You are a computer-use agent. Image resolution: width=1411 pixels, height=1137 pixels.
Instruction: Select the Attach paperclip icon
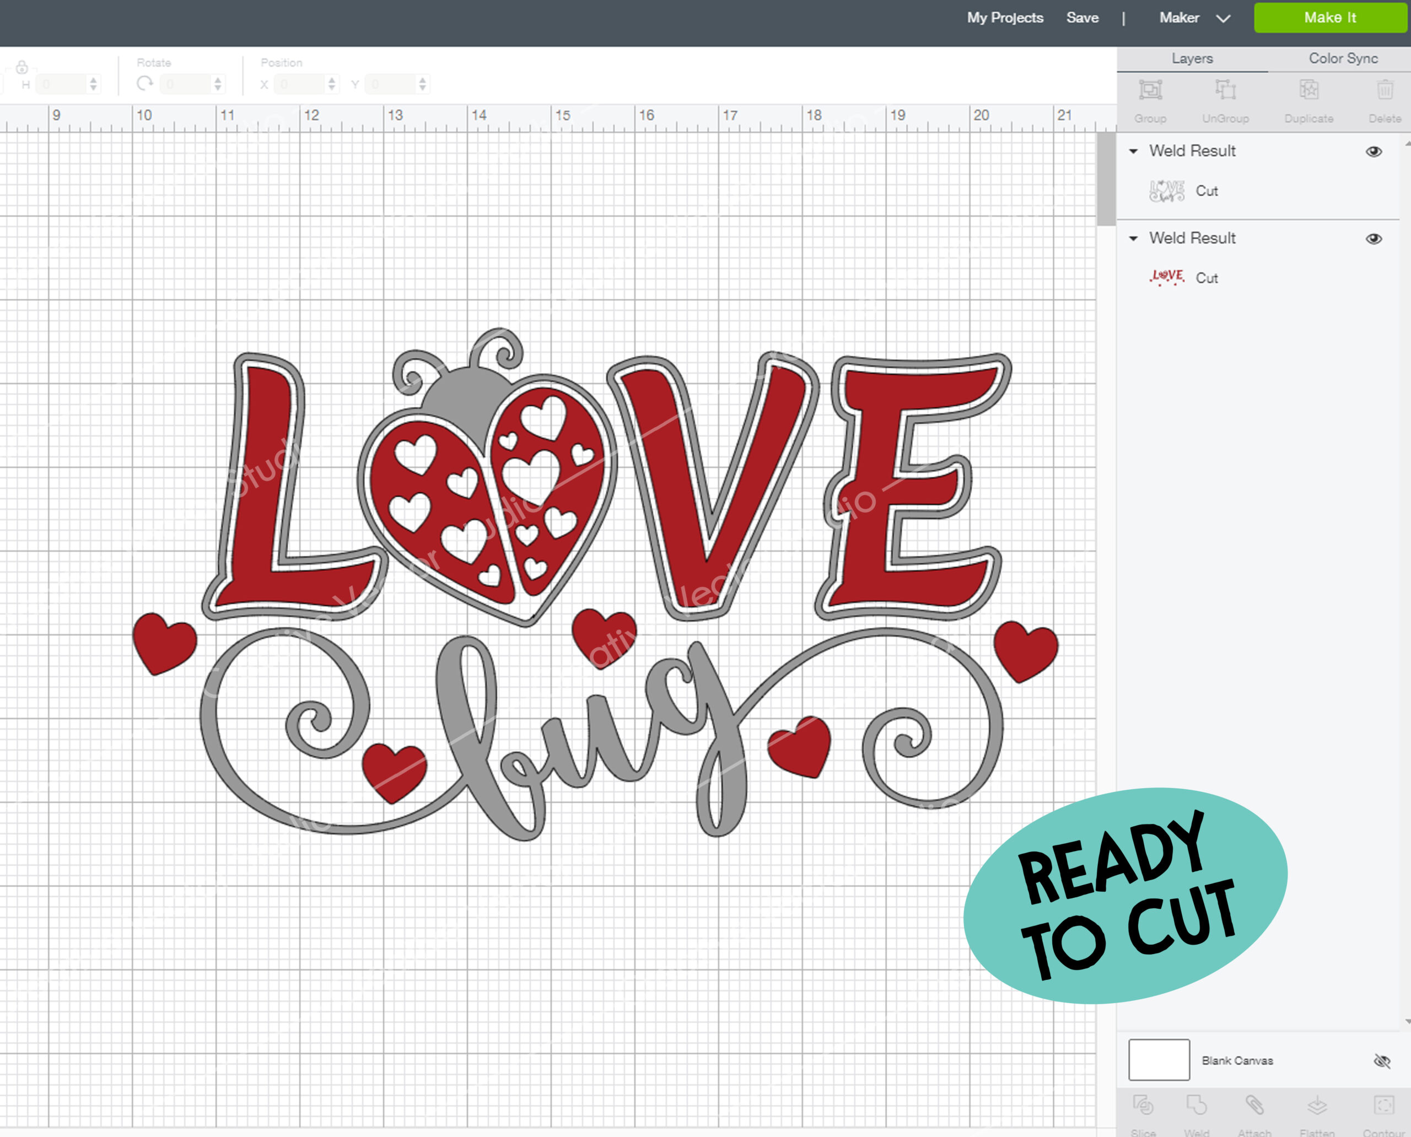(1254, 1106)
